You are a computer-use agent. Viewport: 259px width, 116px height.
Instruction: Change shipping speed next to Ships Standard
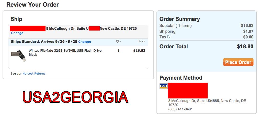pyautogui.click(x=85, y=42)
